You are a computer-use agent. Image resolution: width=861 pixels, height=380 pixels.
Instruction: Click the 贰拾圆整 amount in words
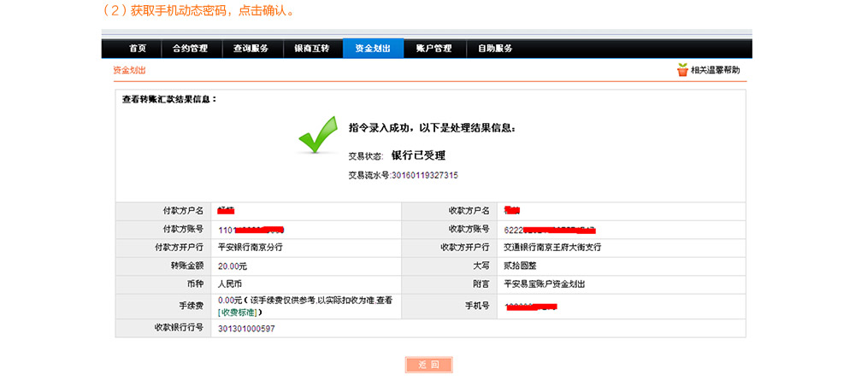pos(520,266)
